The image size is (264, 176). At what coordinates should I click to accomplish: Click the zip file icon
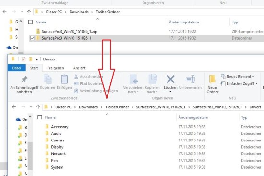(x=38, y=31)
